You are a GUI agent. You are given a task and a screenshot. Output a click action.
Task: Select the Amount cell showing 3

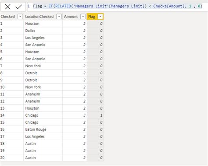point(75,115)
